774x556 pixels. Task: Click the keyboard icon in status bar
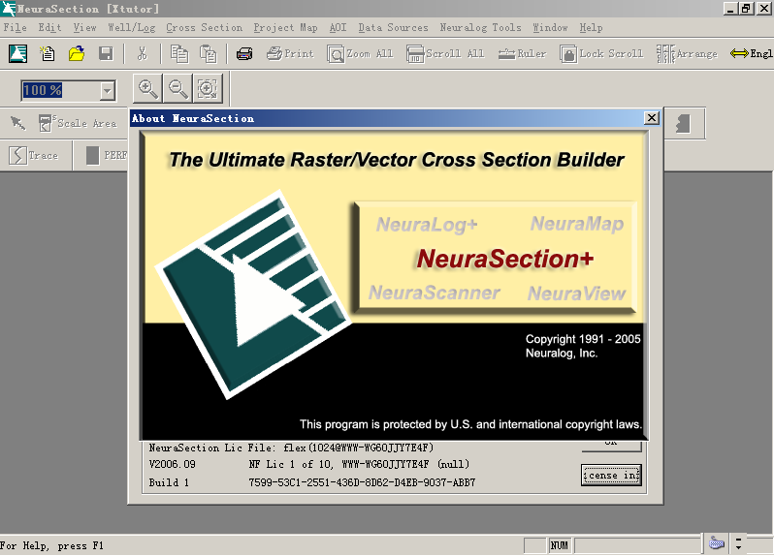click(716, 543)
